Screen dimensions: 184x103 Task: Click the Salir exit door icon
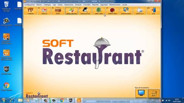pyautogui.click(x=154, y=11)
